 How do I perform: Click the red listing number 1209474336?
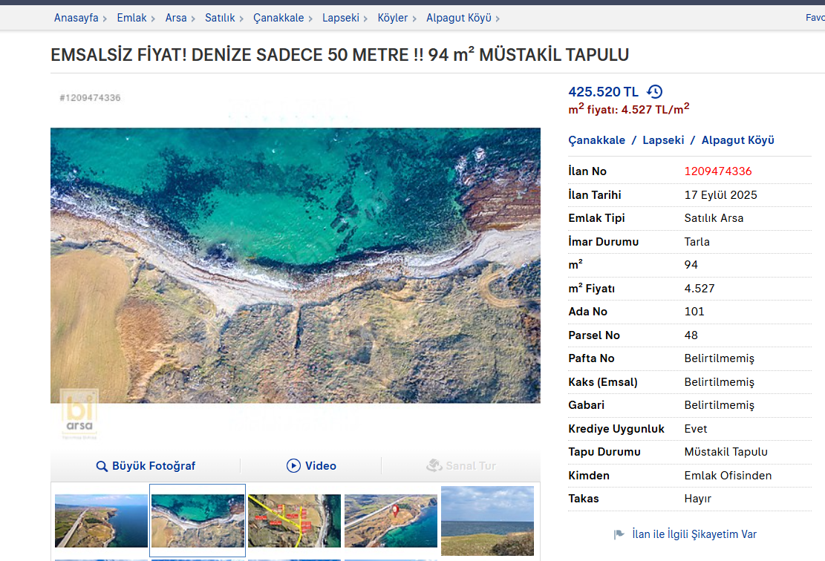click(718, 171)
